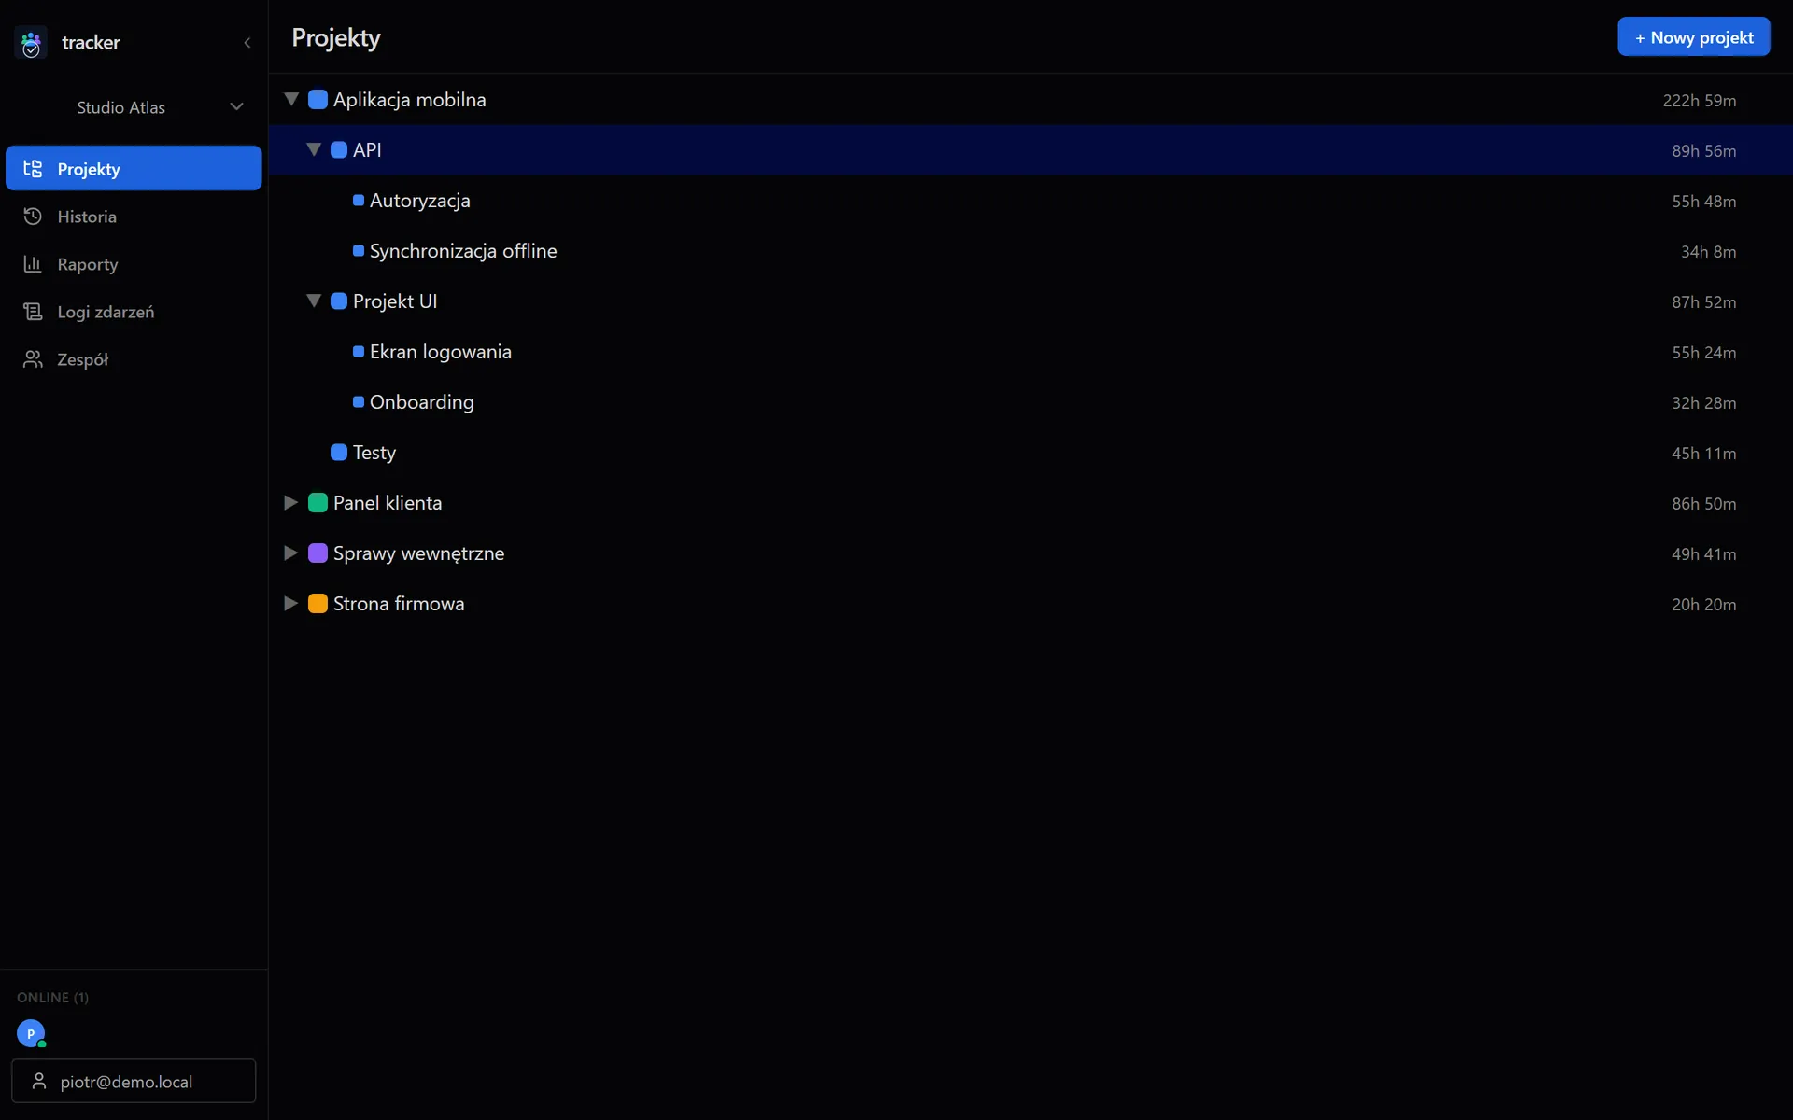Click the tracker app logo icon

click(x=31, y=43)
